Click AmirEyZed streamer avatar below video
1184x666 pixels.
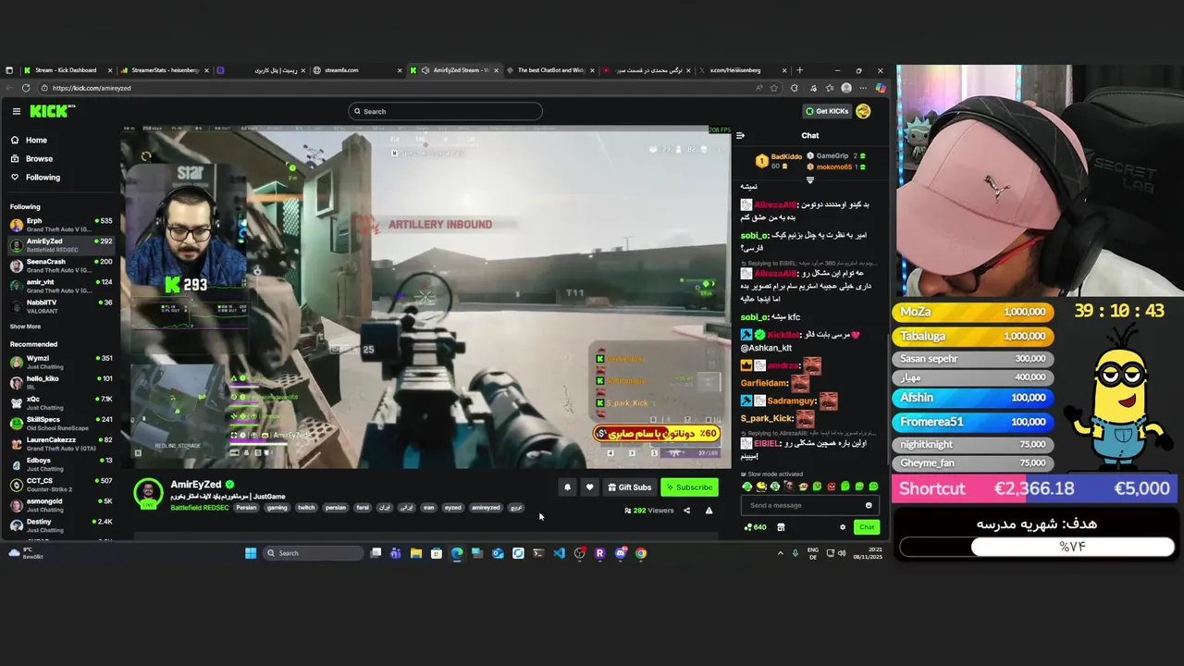click(x=148, y=494)
